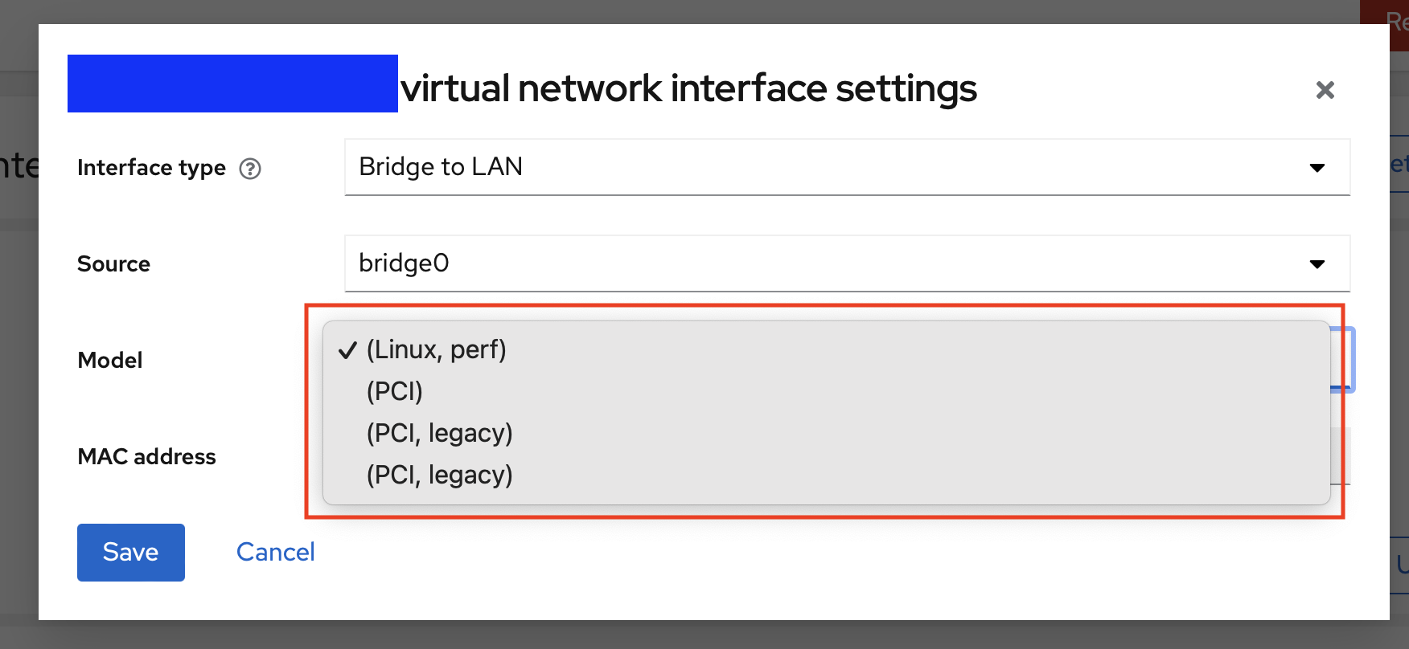Select the (Linux, perf) model option
This screenshot has width=1409, height=649.
click(x=436, y=349)
